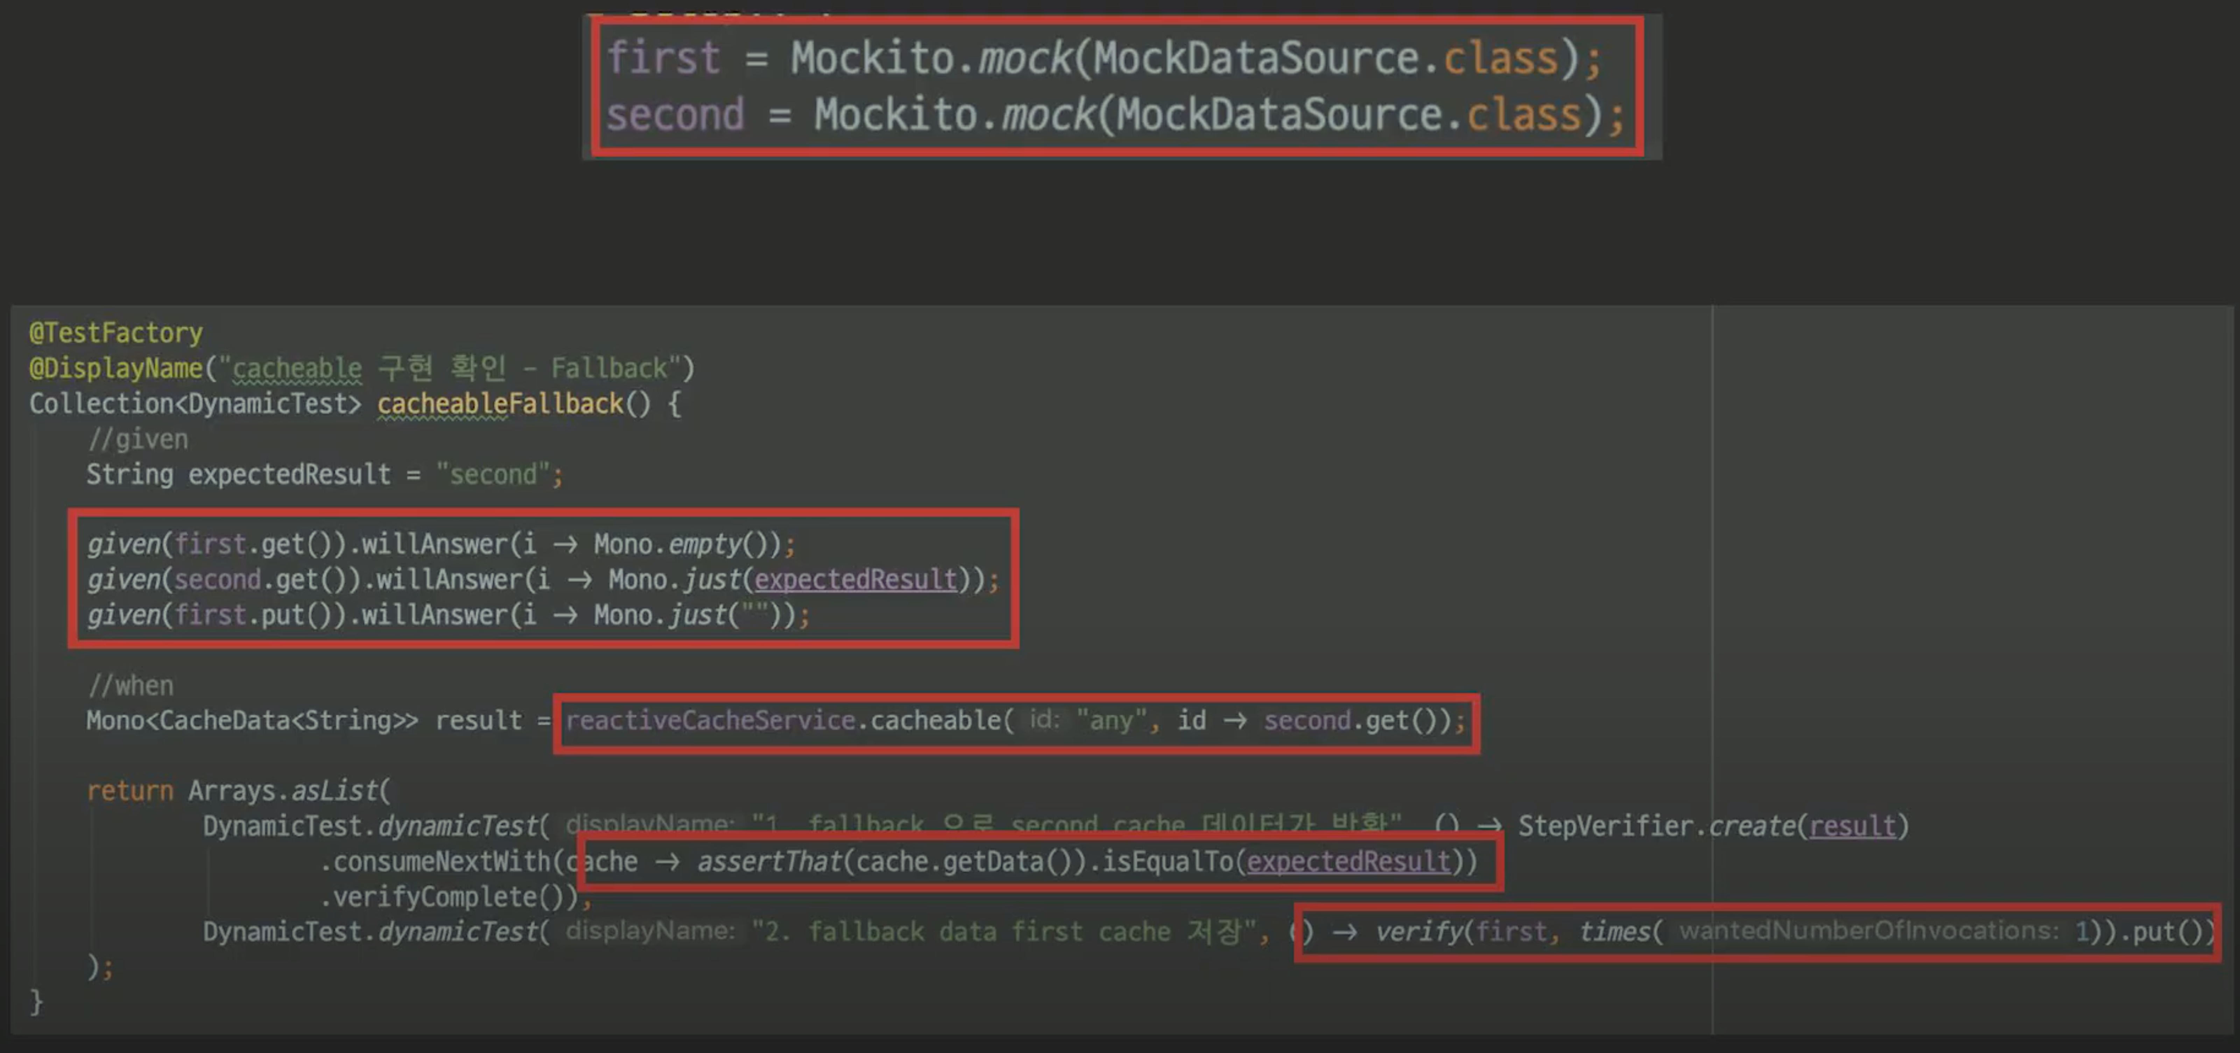The image size is (2240, 1053).
Task: Click the return keyword
Action: tap(129, 791)
